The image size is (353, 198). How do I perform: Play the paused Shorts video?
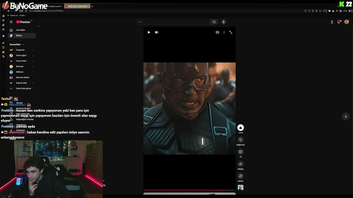[149, 32]
